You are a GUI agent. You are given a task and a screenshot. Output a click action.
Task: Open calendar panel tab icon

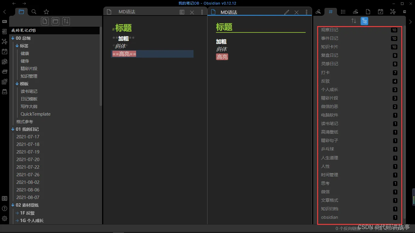click(x=380, y=12)
